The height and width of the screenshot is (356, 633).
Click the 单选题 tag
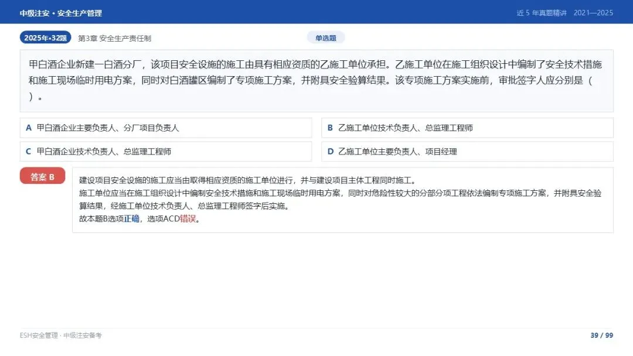326,38
